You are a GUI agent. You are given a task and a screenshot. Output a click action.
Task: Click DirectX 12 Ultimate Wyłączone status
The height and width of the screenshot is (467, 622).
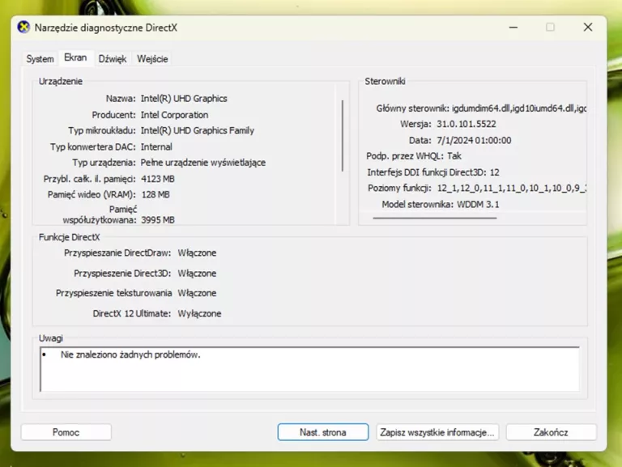[x=199, y=313]
